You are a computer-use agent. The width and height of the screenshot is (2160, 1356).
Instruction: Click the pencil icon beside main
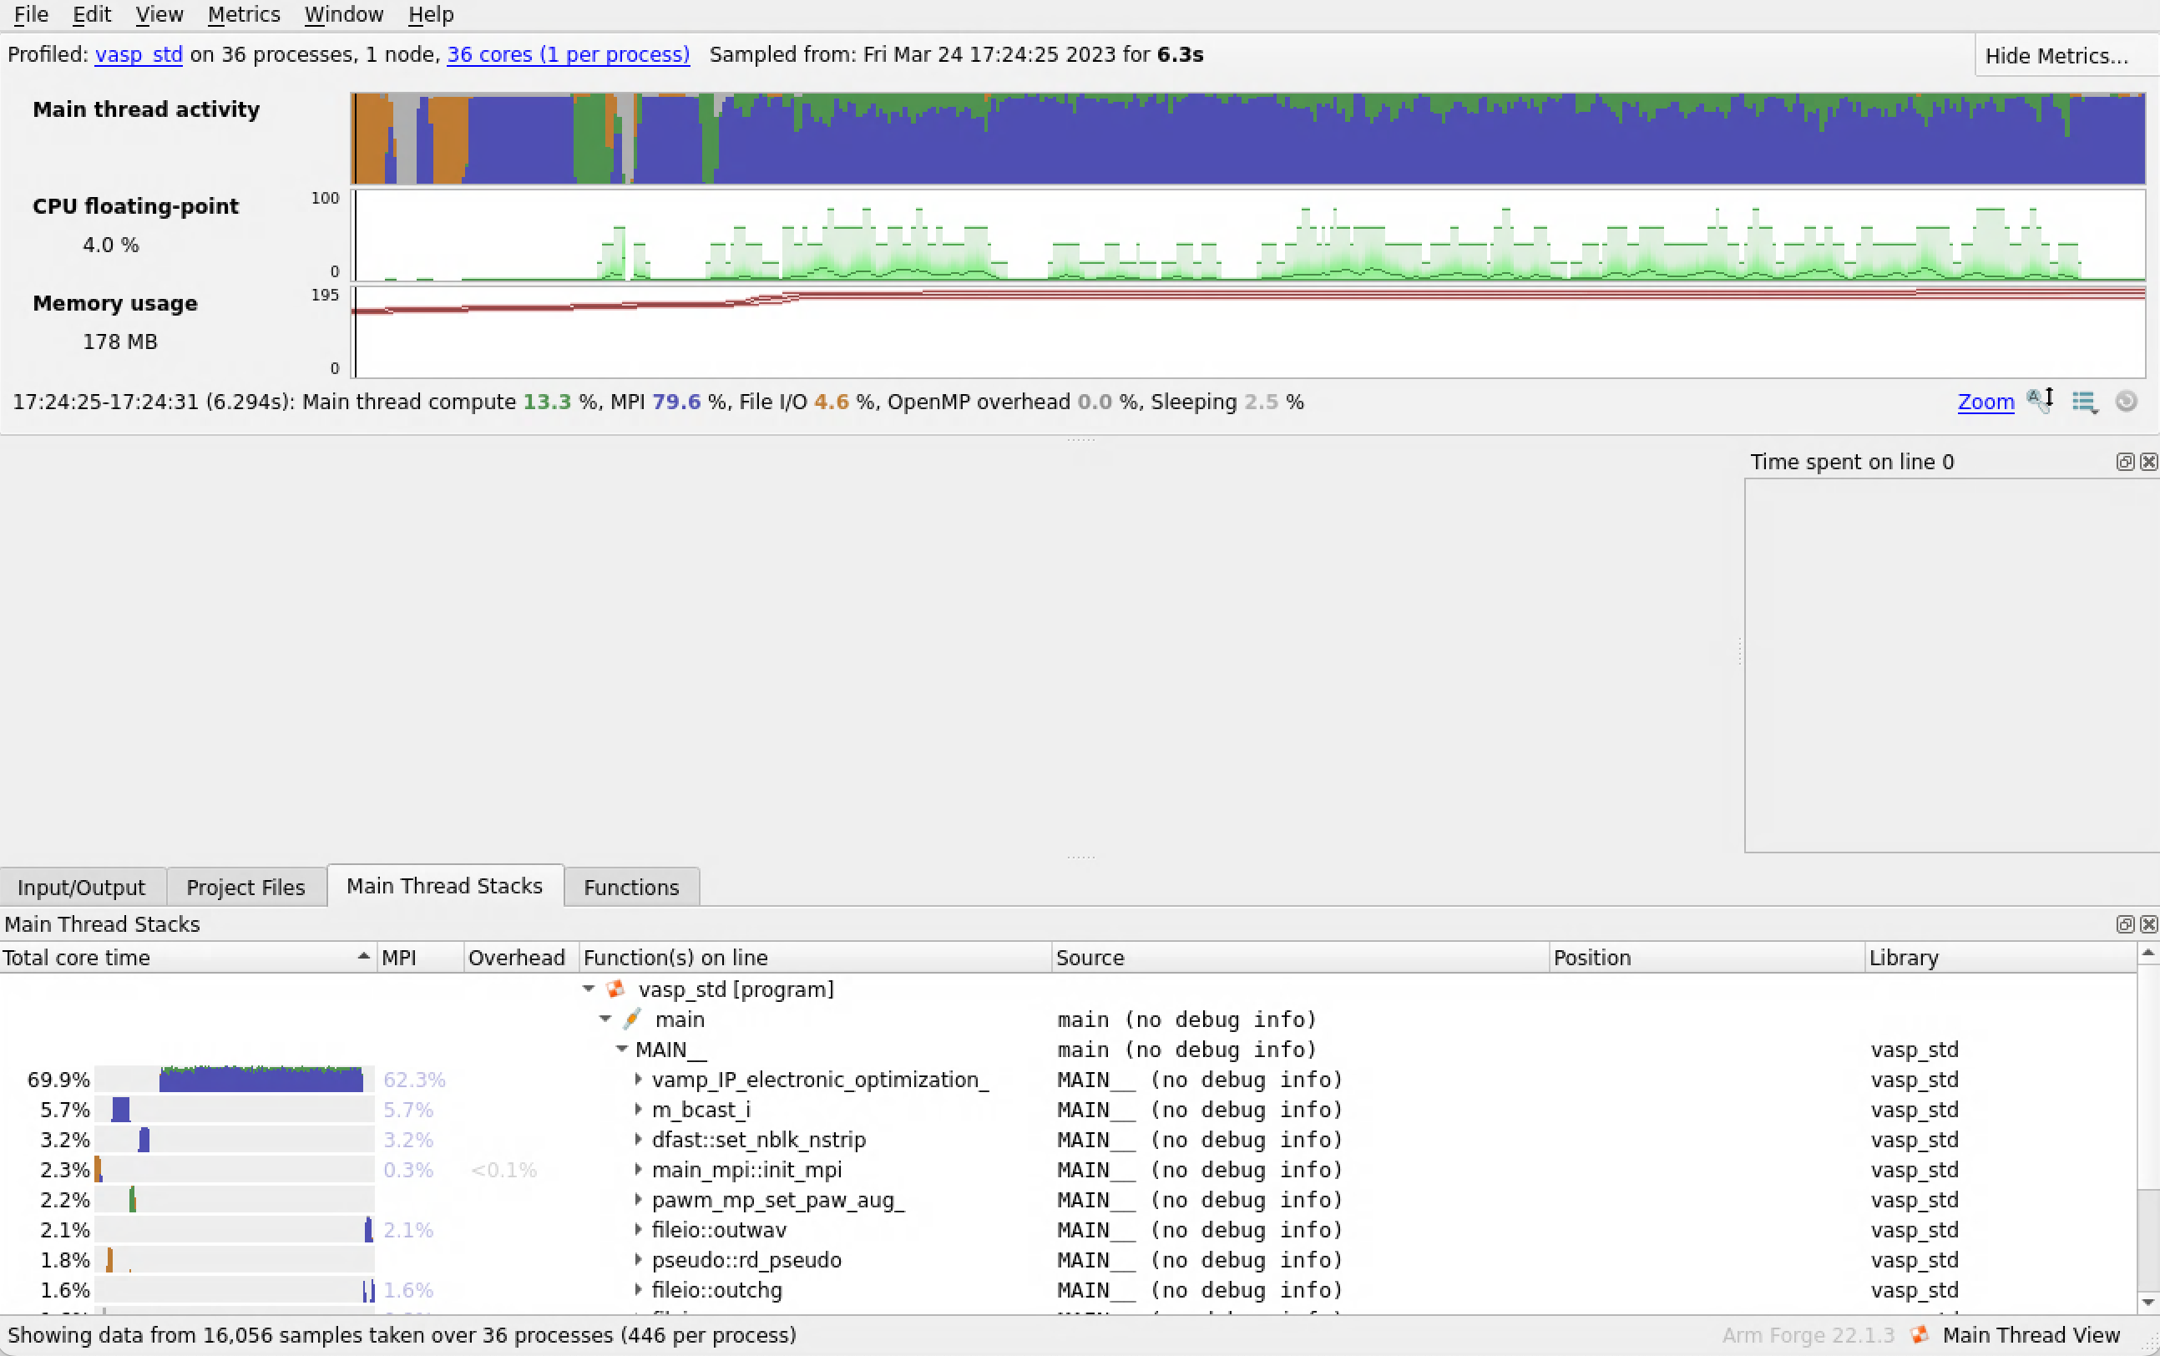(632, 1019)
